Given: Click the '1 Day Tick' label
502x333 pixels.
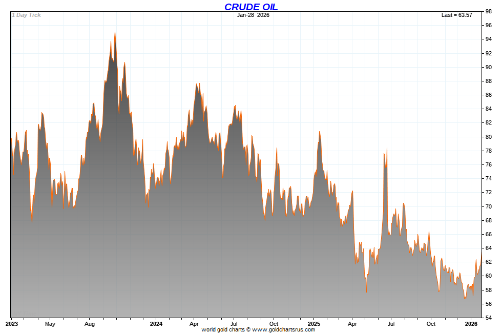Looking at the screenshot, I should coord(26,15).
